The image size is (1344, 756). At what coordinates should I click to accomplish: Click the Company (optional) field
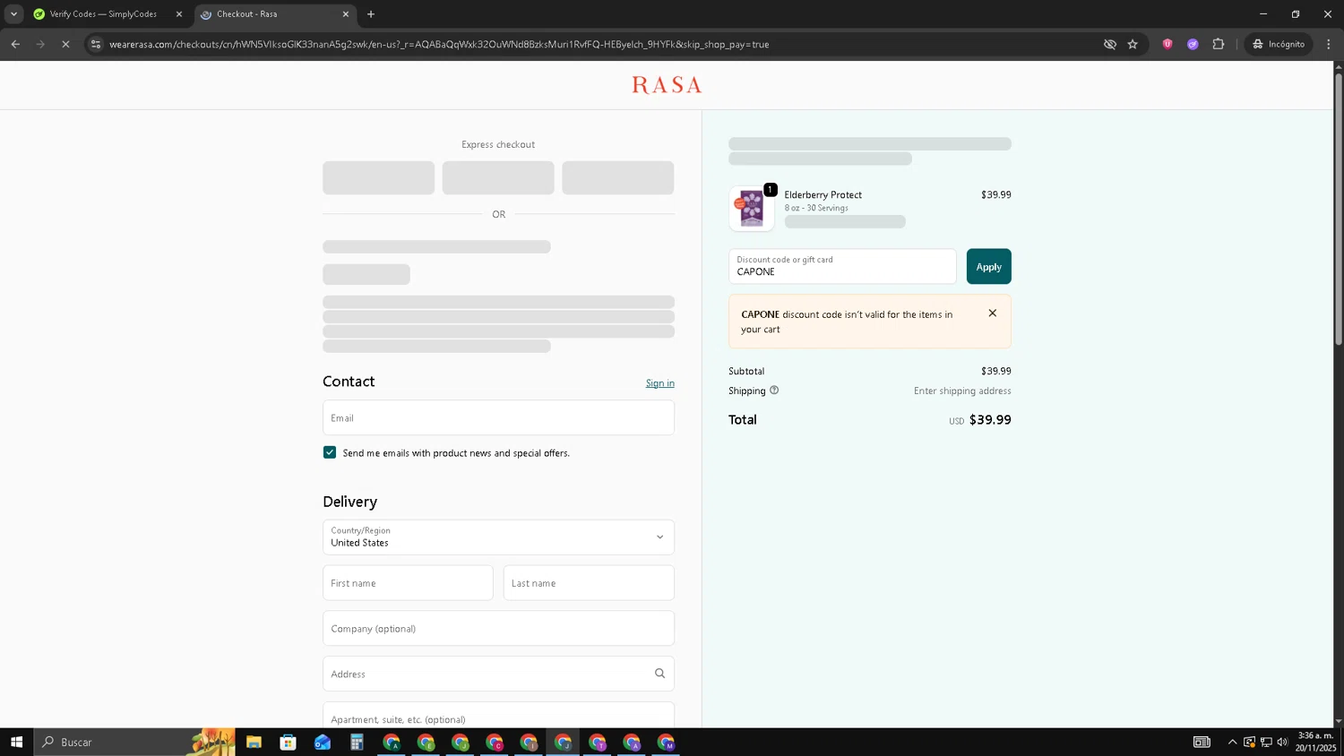(498, 629)
